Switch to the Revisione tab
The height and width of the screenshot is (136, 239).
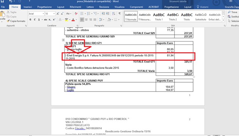(x=104, y=7)
